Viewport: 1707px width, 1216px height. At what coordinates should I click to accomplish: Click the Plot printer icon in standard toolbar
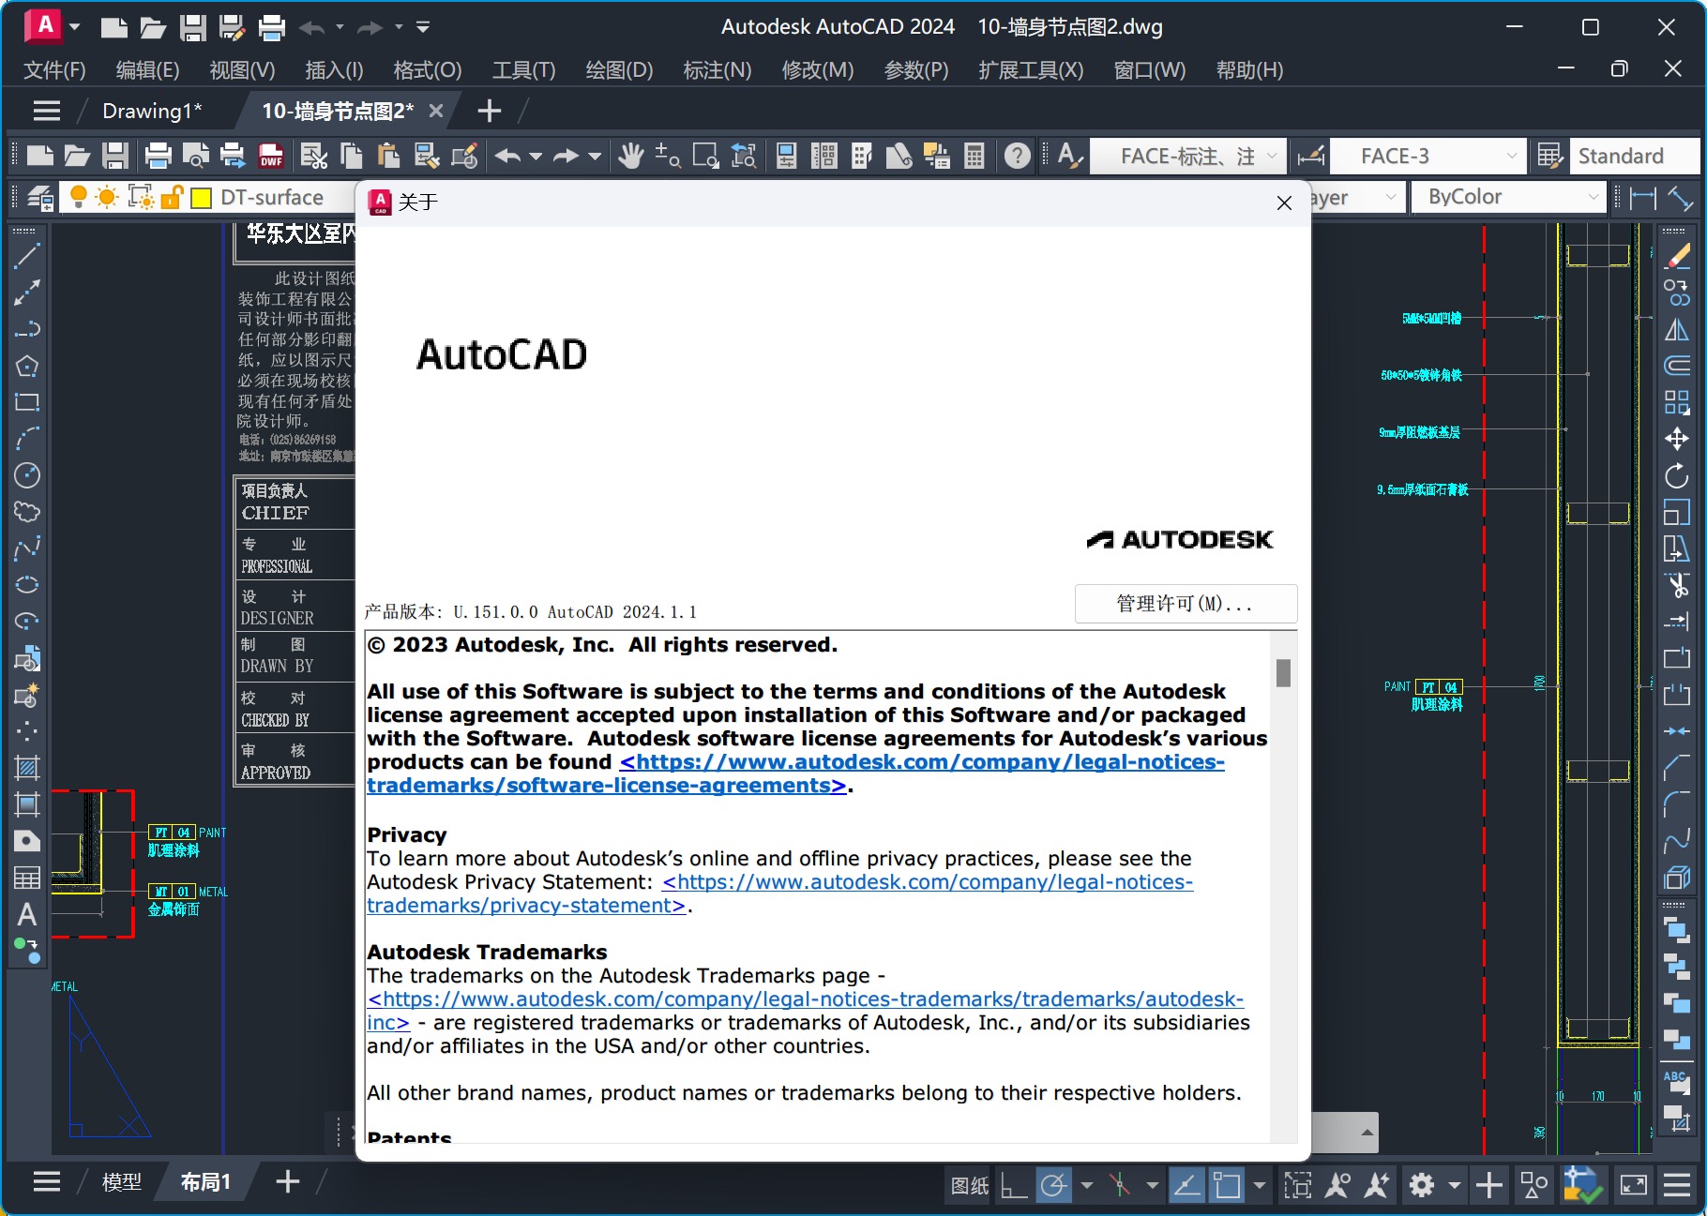click(x=158, y=156)
